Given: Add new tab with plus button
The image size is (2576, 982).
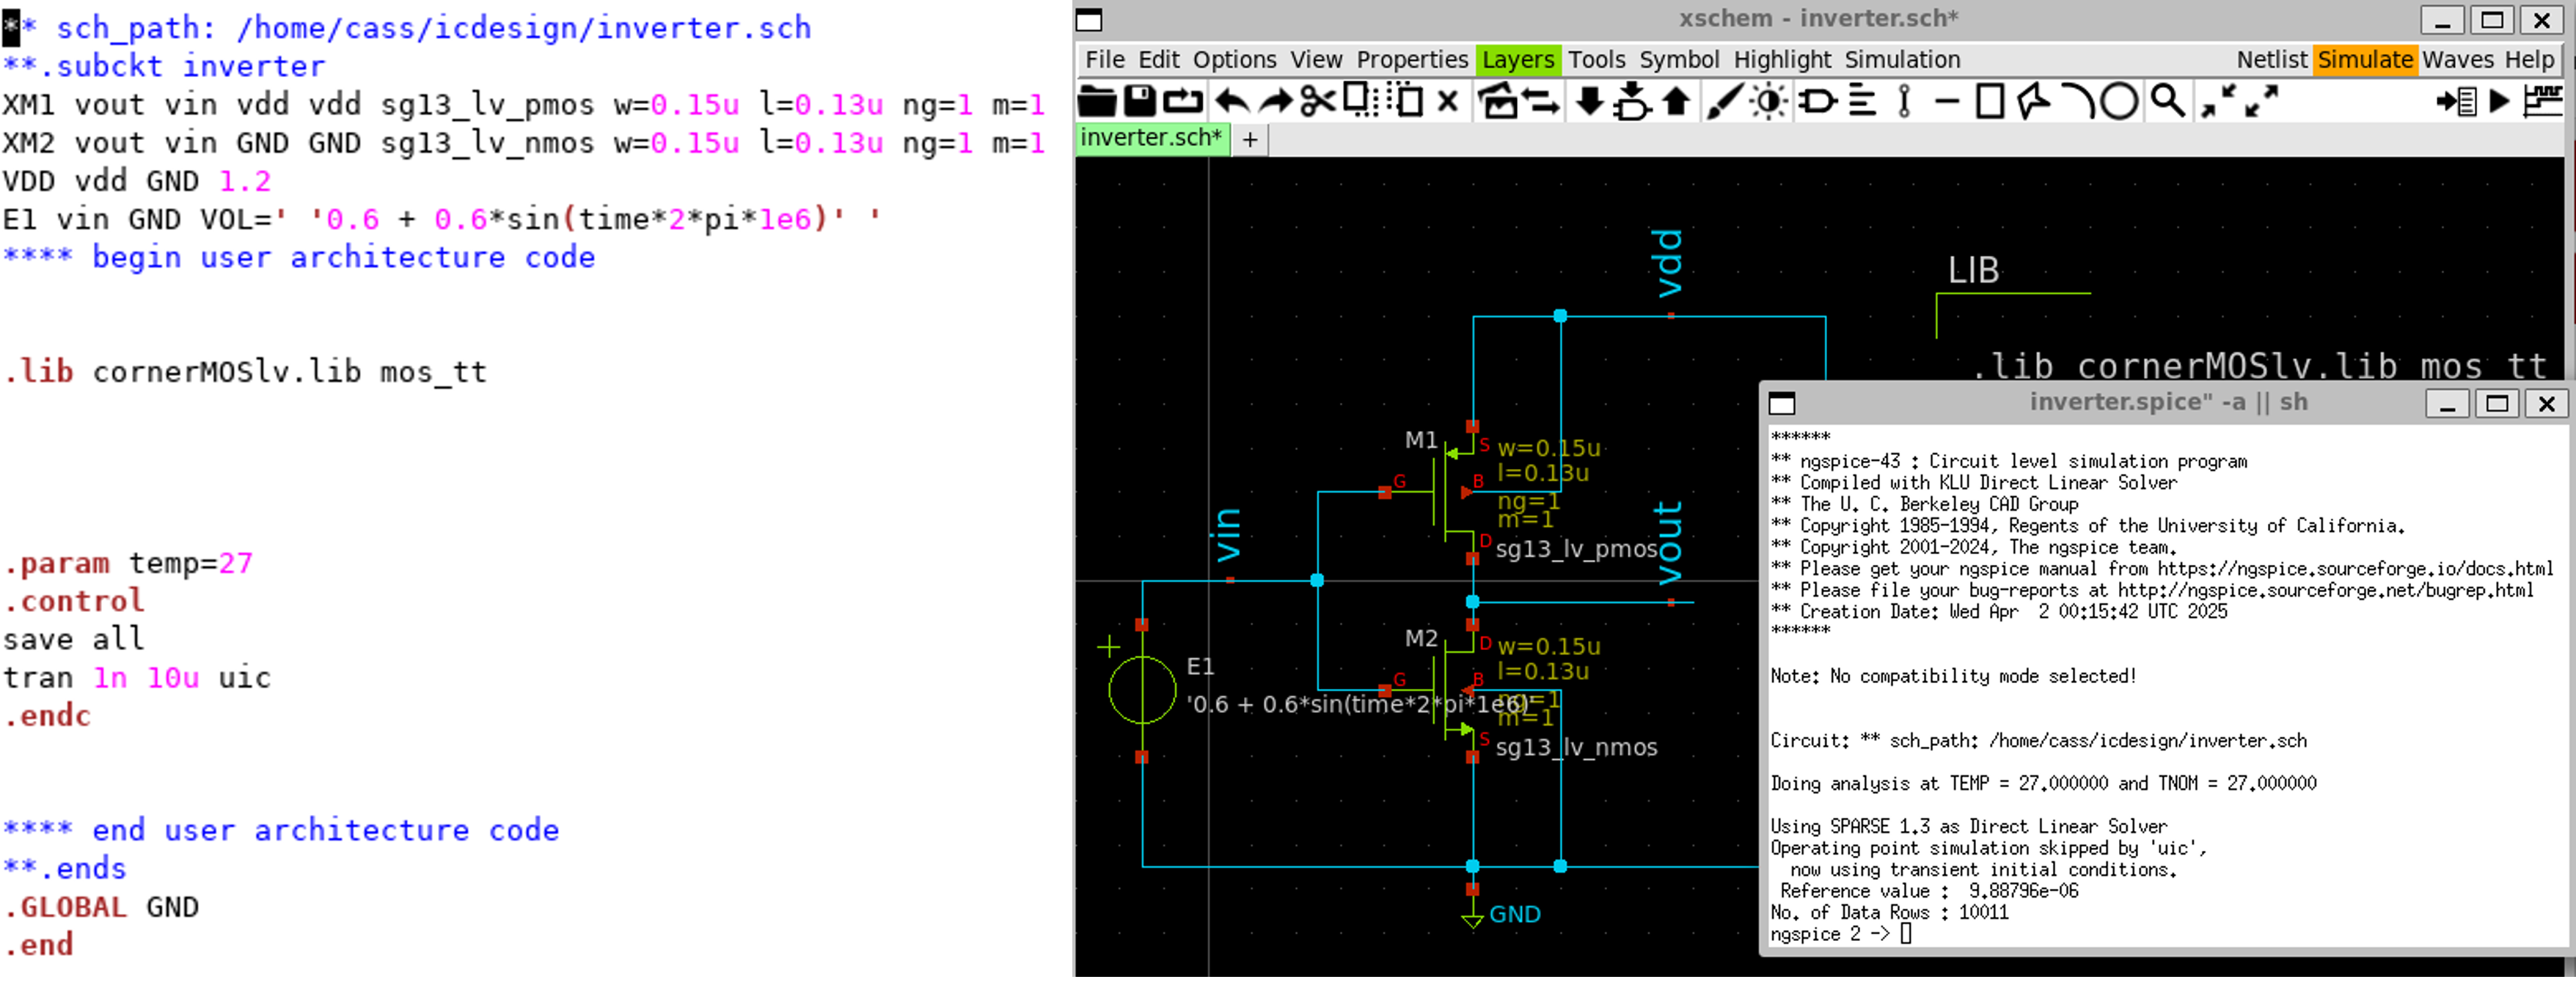Looking at the screenshot, I should click(x=1249, y=140).
